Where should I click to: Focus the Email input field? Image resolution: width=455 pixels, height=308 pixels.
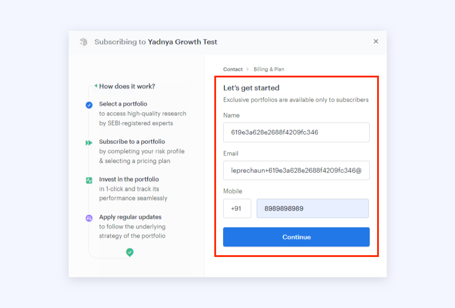point(296,171)
